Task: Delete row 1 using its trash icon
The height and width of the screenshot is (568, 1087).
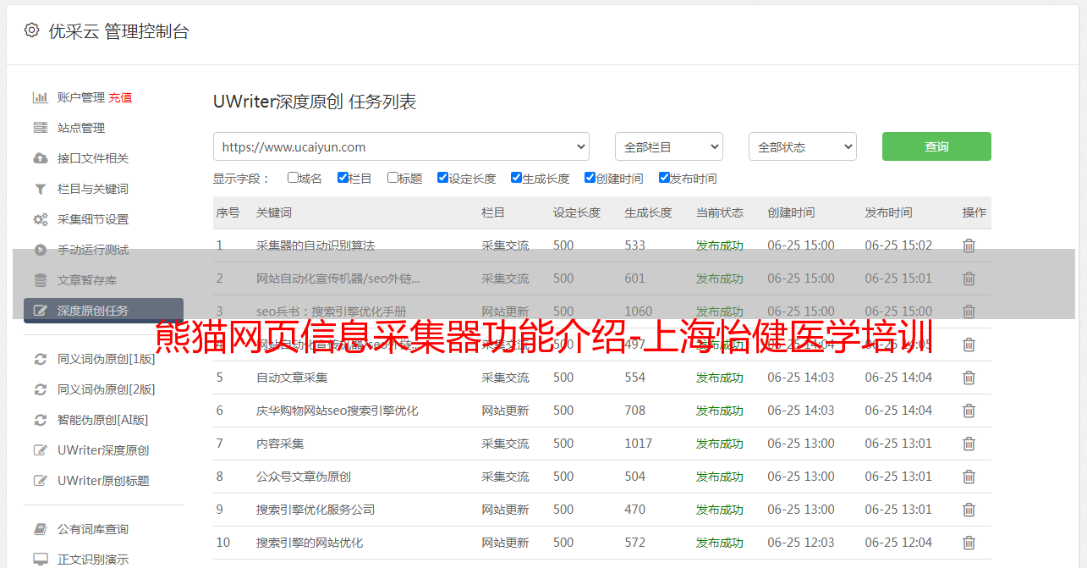Action: tap(969, 245)
